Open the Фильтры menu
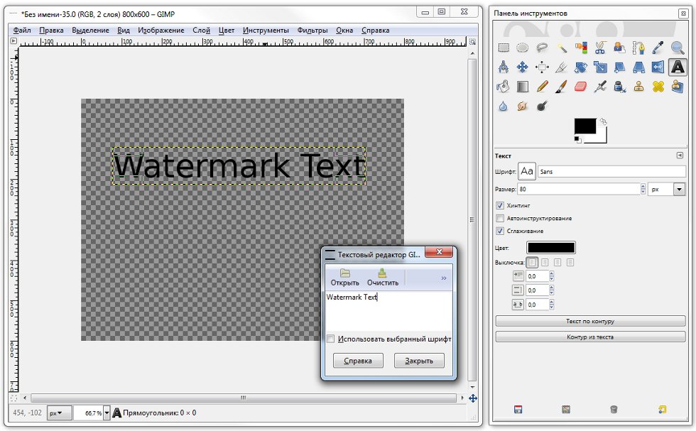Screen dimensions: 696x431 click(312, 31)
